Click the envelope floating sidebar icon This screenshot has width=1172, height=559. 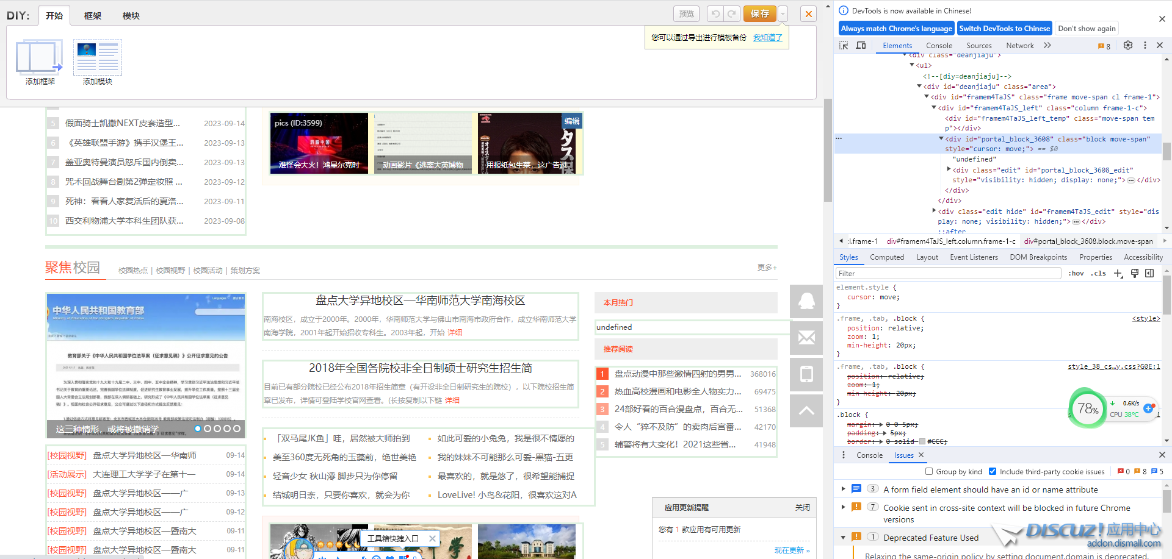pos(806,338)
